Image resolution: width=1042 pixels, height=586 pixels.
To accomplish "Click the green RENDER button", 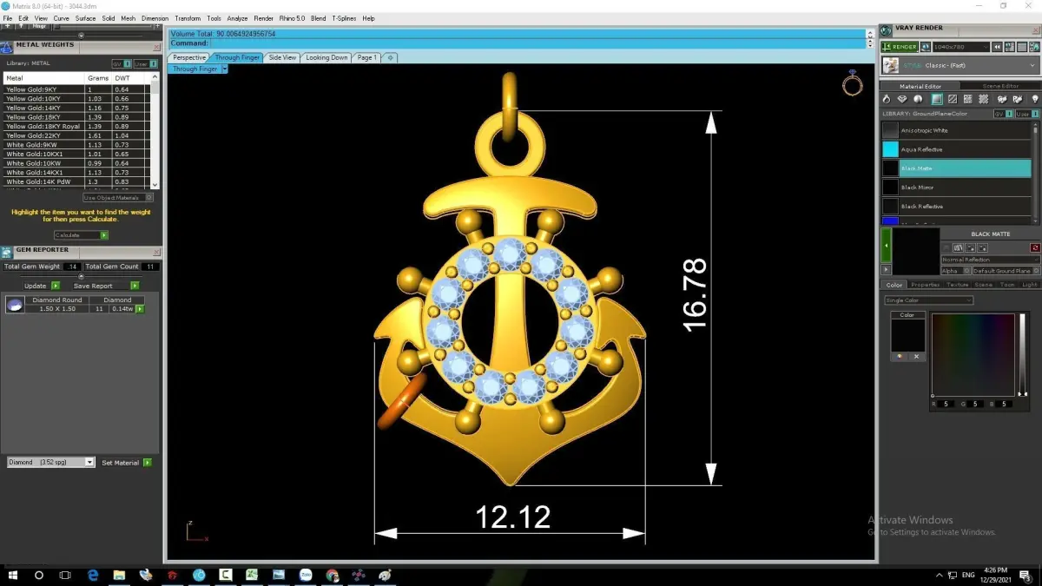I will point(899,47).
